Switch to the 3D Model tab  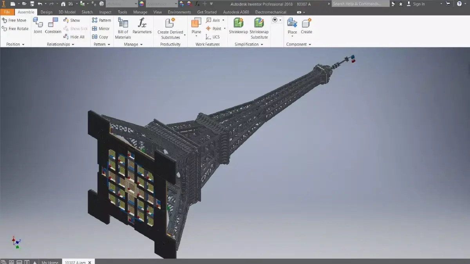click(67, 12)
